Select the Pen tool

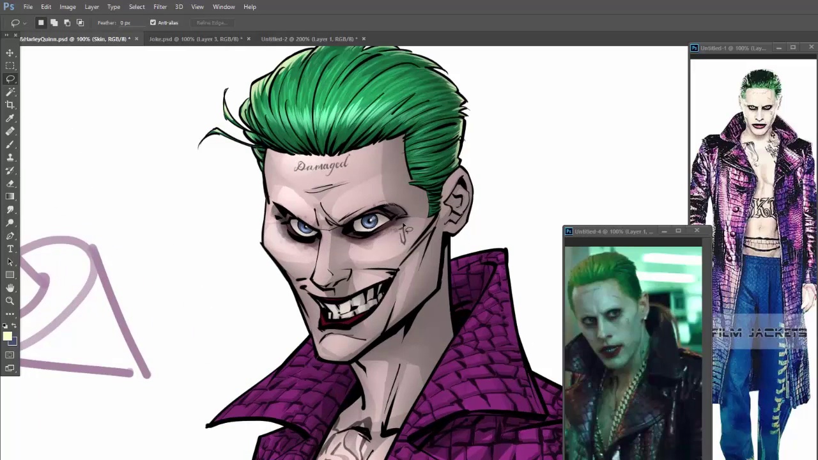click(x=10, y=236)
